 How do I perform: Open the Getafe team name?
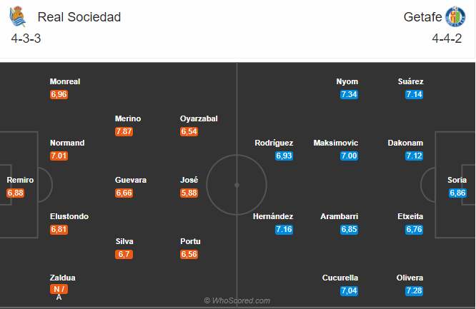[x=422, y=17]
